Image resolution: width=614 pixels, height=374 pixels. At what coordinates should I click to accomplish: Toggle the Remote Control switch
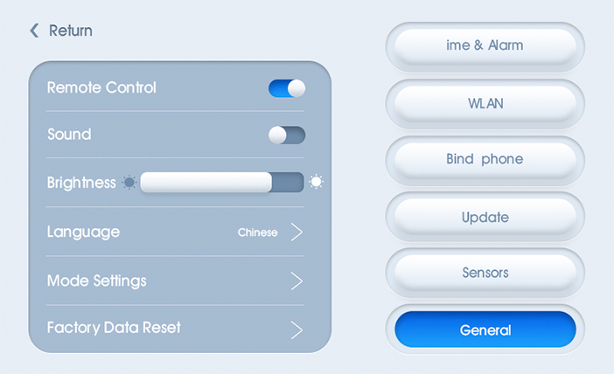click(287, 88)
